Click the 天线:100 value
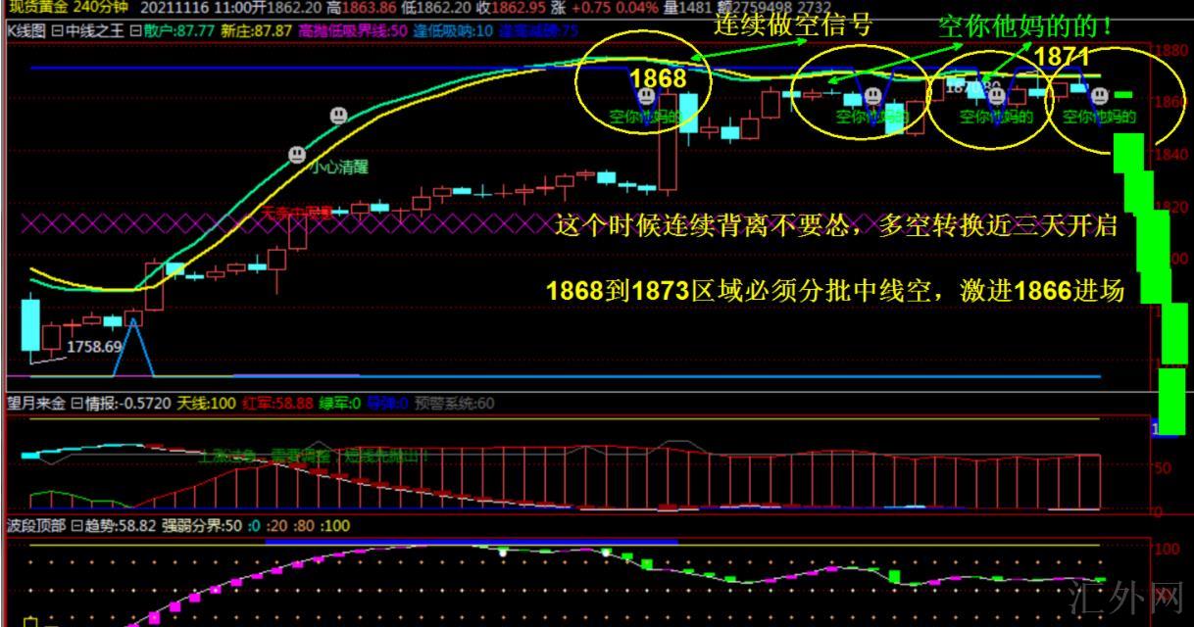 point(206,403)
